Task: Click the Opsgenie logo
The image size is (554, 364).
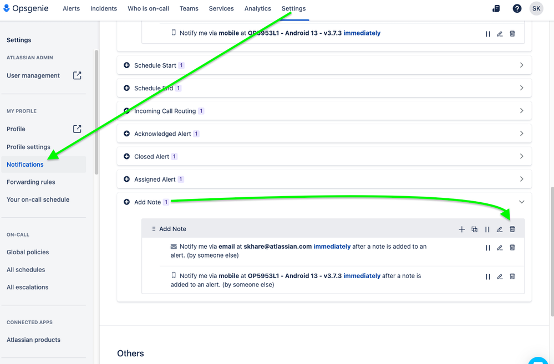Action: click(x=26, y=8)
